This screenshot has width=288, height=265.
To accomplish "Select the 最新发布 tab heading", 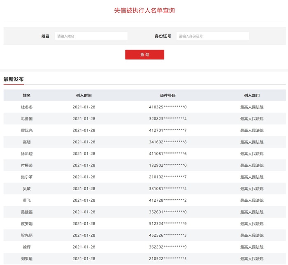I will 14,79.
